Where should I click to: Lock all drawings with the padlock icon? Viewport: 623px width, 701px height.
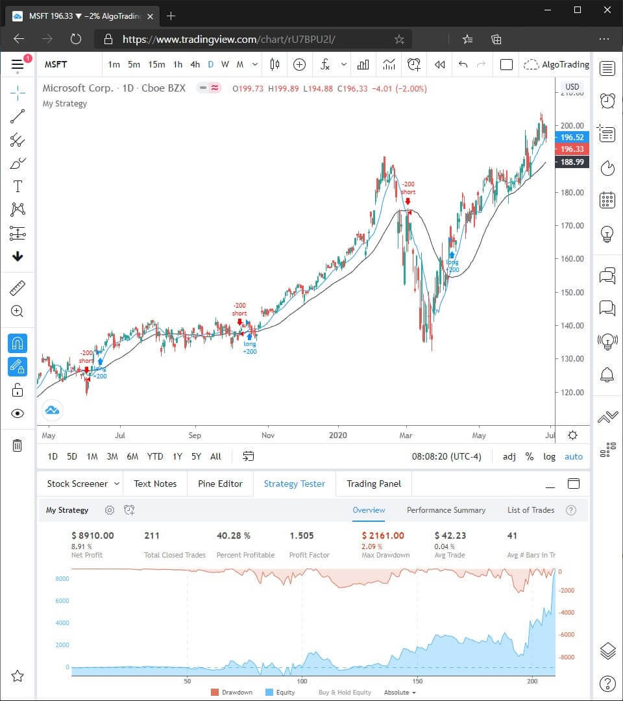click(x=18, y=390)
